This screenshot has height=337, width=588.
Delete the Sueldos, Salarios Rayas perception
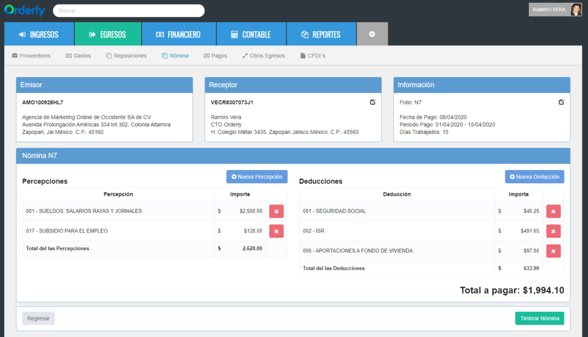(276, 211)
